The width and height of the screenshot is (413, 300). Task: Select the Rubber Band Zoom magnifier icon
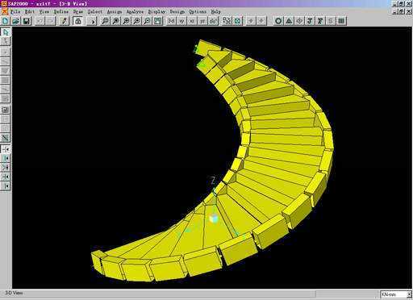[x=105, y=21]
